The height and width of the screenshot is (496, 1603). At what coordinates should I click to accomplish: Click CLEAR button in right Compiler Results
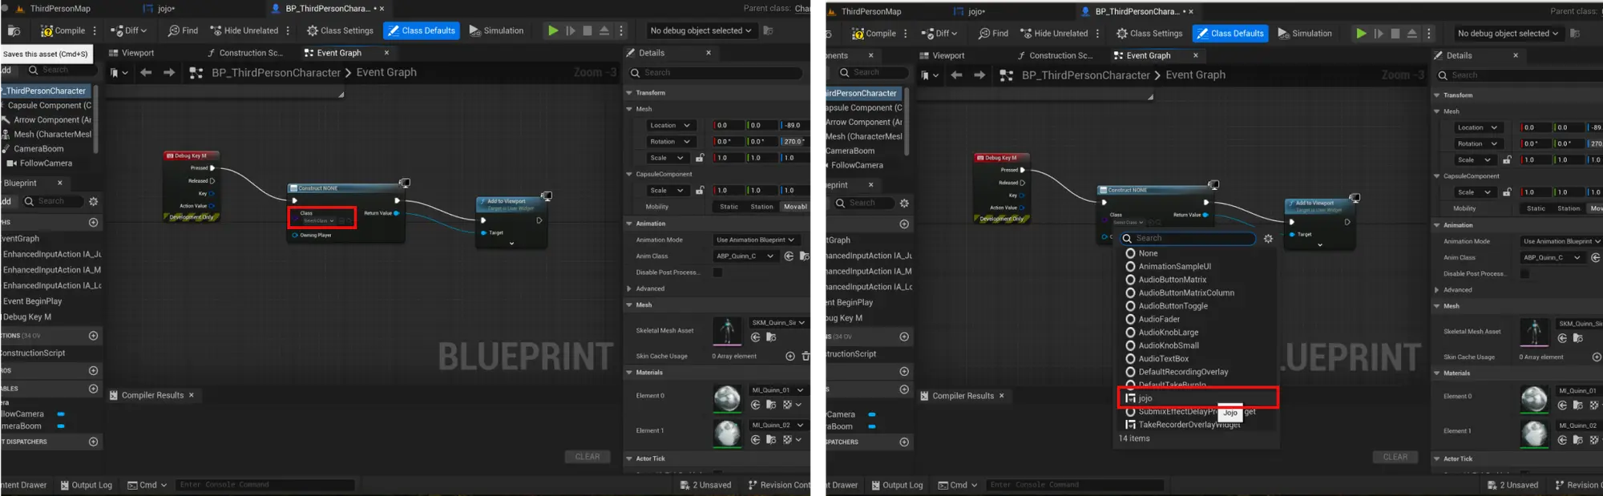point(1395,457)
